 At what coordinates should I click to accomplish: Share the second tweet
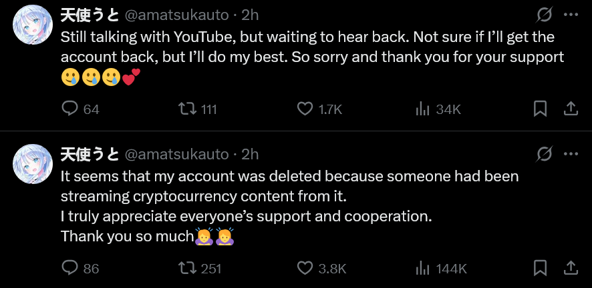pos(571,268)
